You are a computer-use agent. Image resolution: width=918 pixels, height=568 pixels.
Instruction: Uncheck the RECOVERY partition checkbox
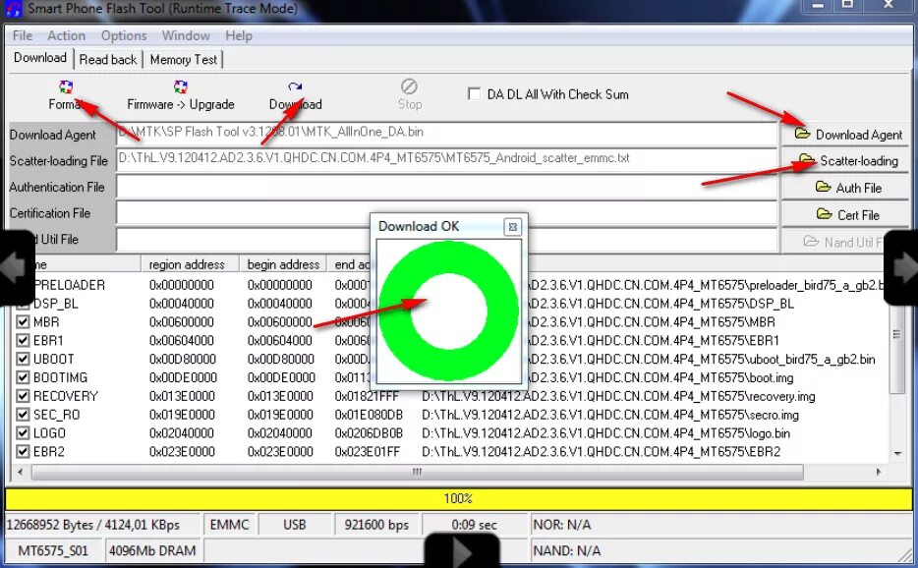pos(23,396)
